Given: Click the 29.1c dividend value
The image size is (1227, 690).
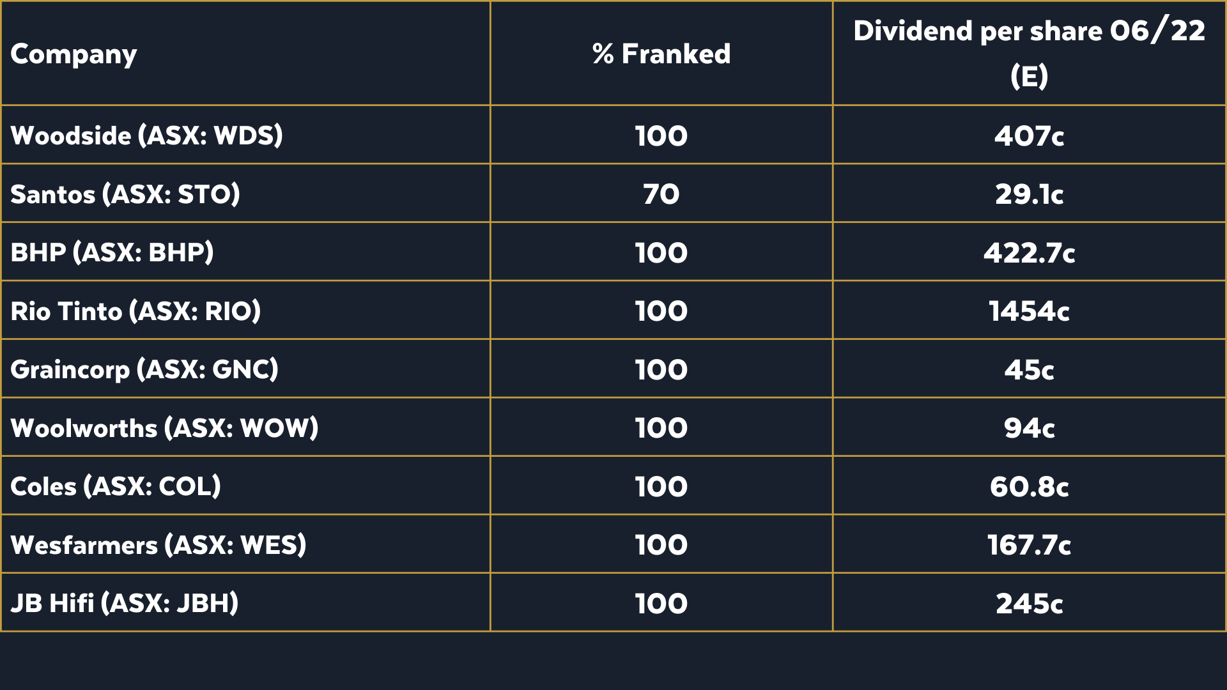Looking at the screenshot, I should [x=1029, y=194].
